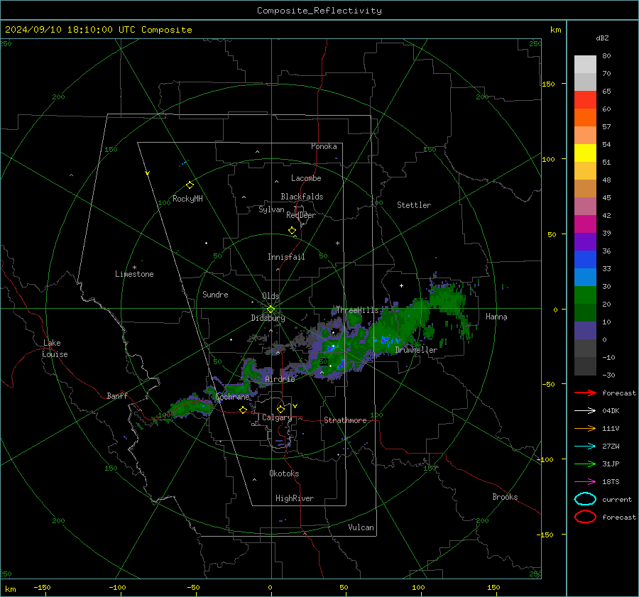This screenshot has height=597, width=639.
Task: Click the Innisfail label
Action: (286, 257)
